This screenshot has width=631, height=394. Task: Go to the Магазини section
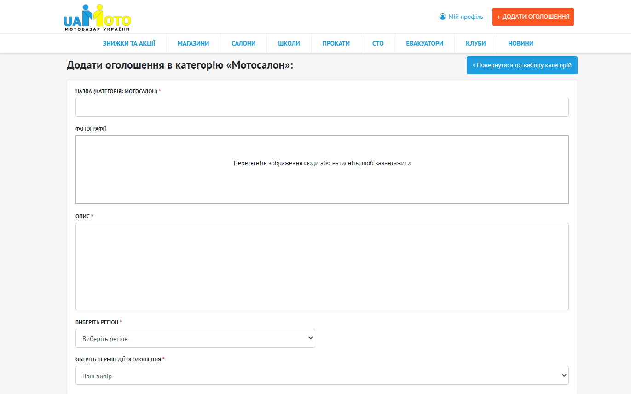pyautogui.click(x=193, y=43)
